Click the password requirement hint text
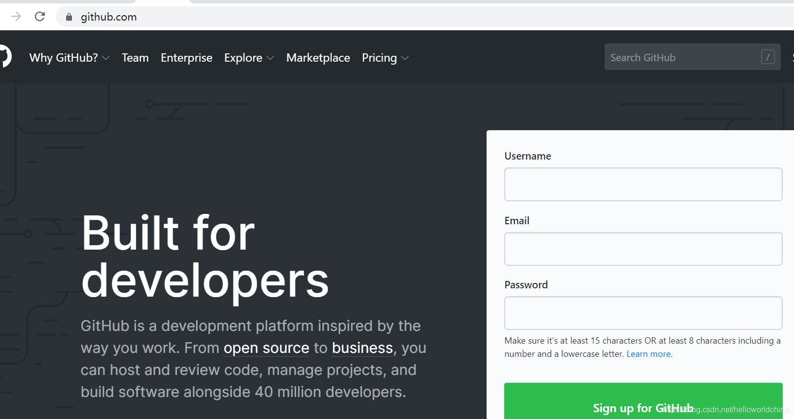Viewport: 794px width, 419px height. point(642,347)
